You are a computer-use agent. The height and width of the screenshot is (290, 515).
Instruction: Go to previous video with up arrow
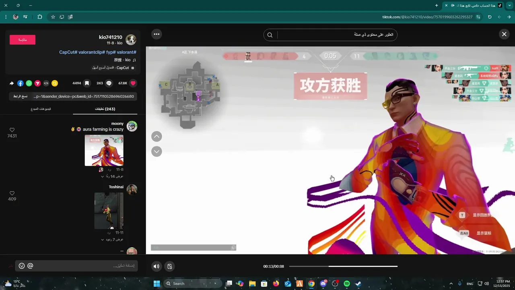point(157,137)
